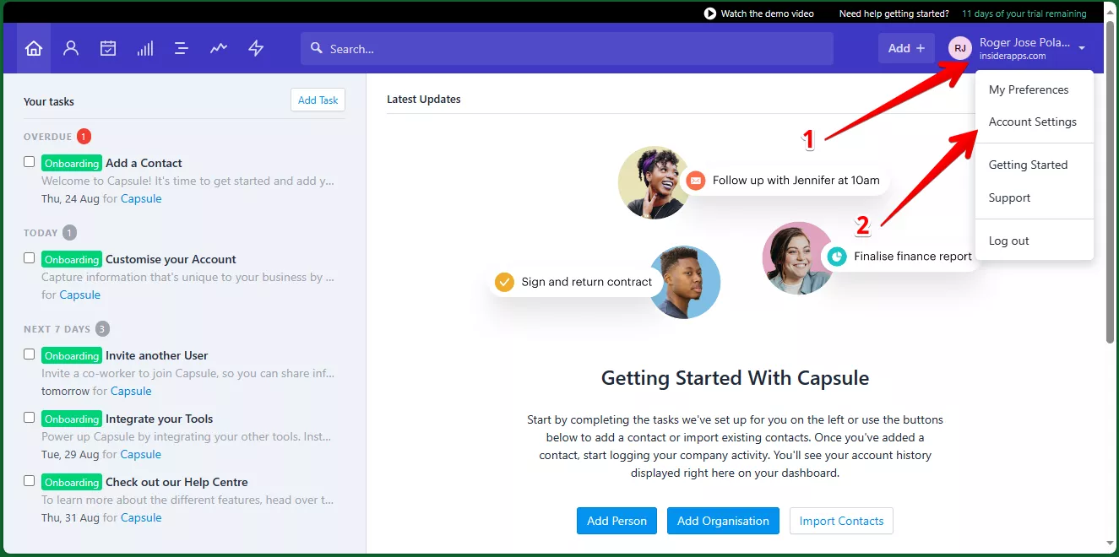This screenshot has width=1119, height=557.
Task: Click in the Search input field
Action: pos(566,48)
